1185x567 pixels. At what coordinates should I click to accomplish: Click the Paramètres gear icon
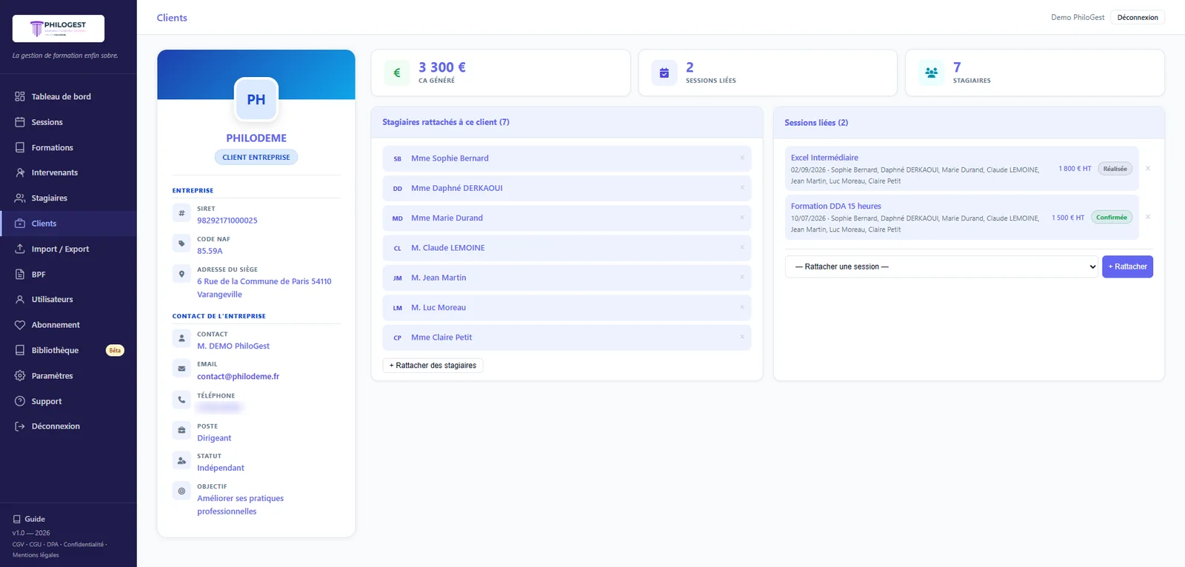(x=20, y=375)
